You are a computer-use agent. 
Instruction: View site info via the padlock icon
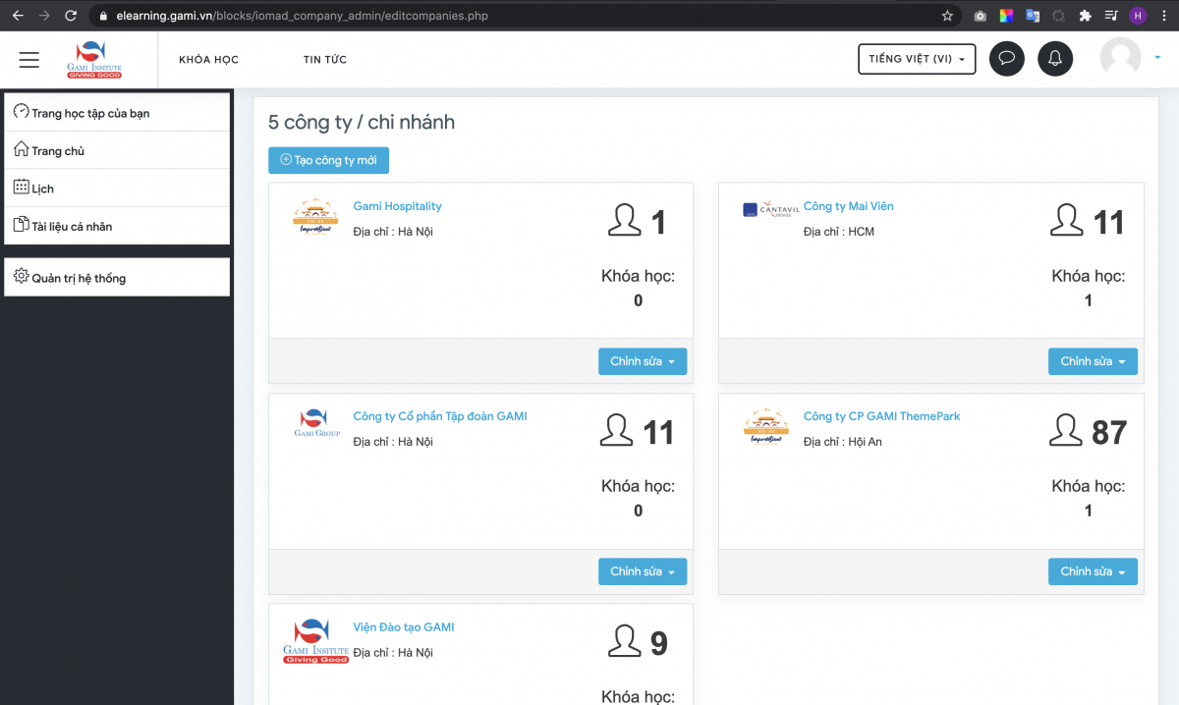[x=105, y=16]
